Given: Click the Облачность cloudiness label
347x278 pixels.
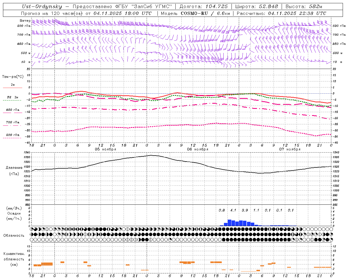Looking at the screenshot, I should [14, 236].
